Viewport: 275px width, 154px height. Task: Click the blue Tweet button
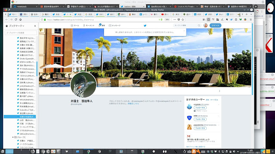(215, 26)
